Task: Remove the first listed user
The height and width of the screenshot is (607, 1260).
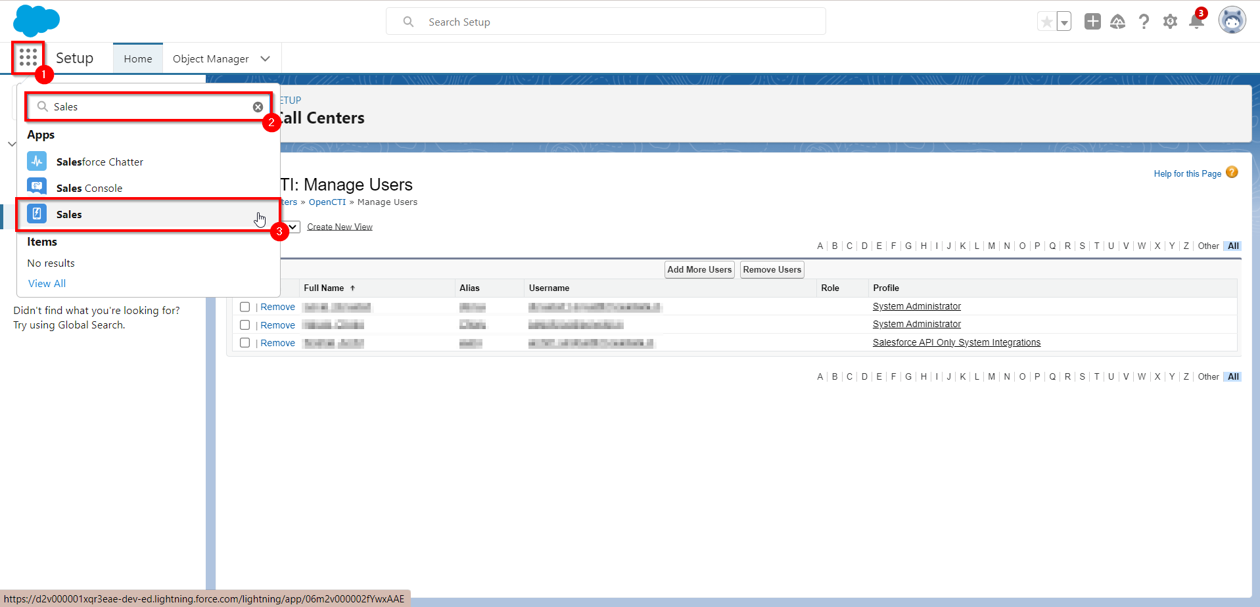Action: point(277,307)
